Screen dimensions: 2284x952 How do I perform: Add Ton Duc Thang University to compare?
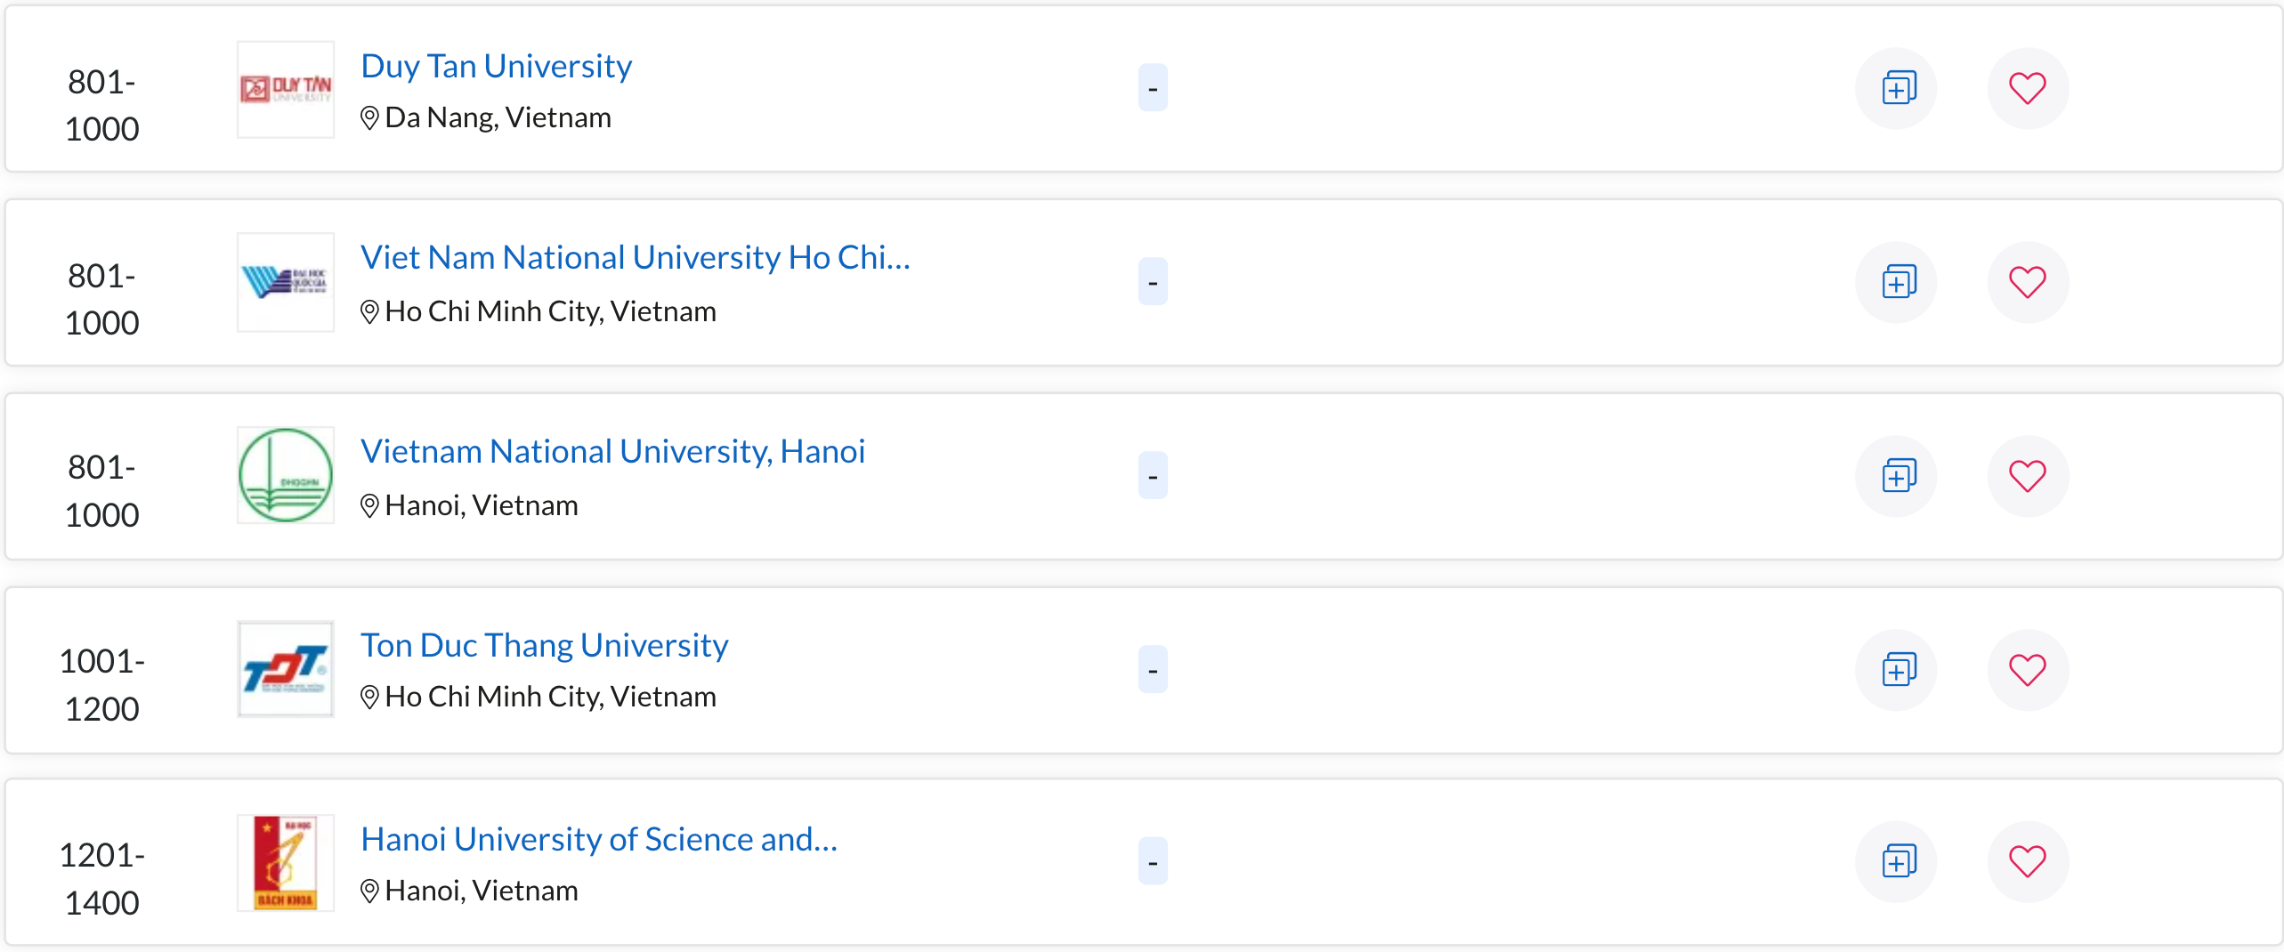pyautogui.click(x=1897, y=670)
